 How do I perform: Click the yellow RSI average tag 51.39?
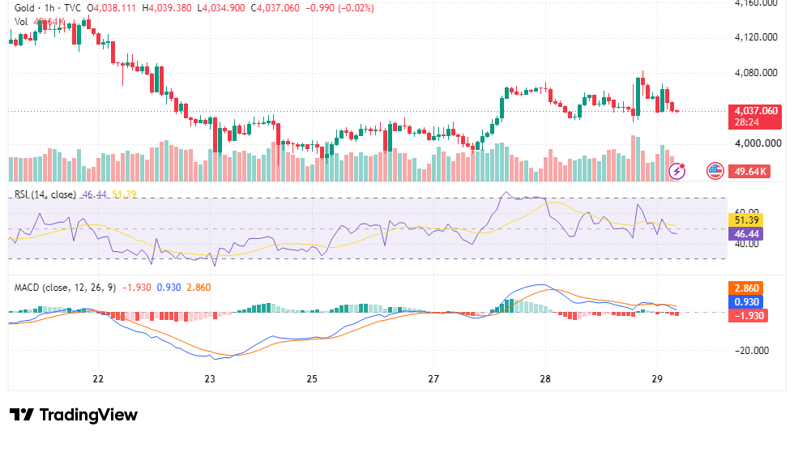pos(745,220)
